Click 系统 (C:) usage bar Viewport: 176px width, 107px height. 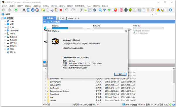click(x=67, y=28)
